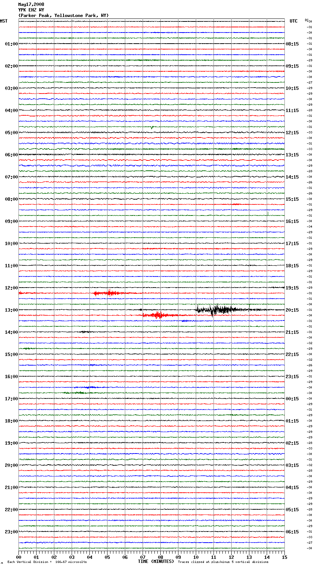Viewport: 314px width, 567px height.
Task: Select the 16:00 MST row label
Action: click(11, 377)
